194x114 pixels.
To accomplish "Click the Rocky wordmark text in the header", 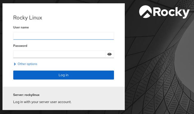I will click(x=171, y=12).
